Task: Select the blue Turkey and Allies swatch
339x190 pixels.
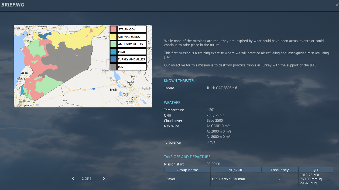Action: tap(114, 59)
